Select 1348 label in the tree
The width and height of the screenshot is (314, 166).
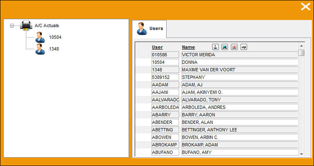pyautogui.click(x=54, y=49)
